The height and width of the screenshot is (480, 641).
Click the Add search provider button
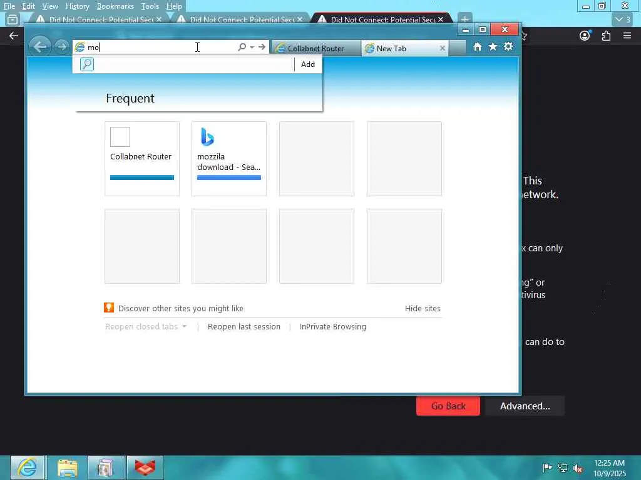(308, 64)
